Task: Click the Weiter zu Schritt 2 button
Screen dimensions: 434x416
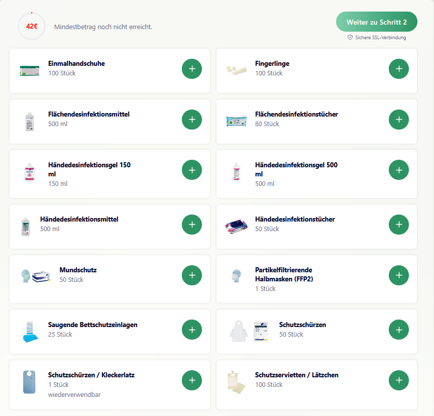Action: [377, 22]
